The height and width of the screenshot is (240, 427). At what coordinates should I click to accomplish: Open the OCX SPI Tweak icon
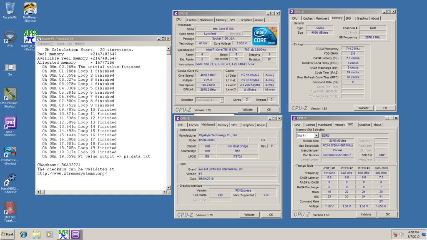(10, 208)
